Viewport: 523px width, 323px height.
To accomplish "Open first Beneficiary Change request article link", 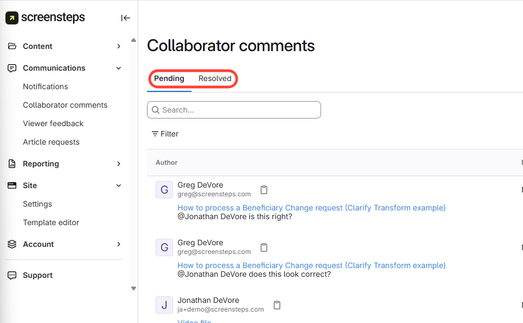I will pyautogui.click(x=311, y=208).
